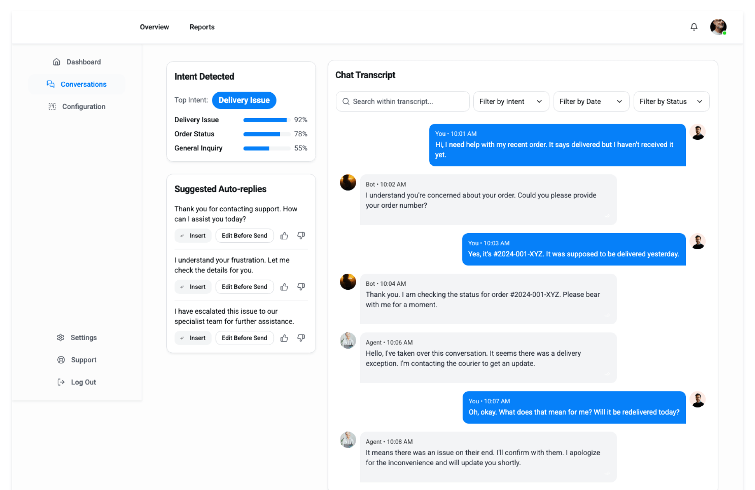
Task: Focus the Search within transcript field
Action: pos(402,102)
